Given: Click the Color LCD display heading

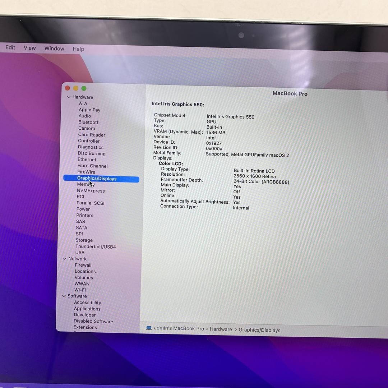Looking at the screenshot, I should [x=171, y=163].
